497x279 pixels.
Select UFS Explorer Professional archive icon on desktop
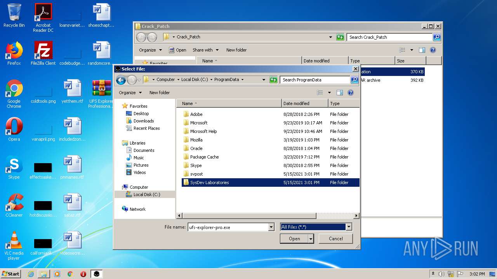pos(101,94)
